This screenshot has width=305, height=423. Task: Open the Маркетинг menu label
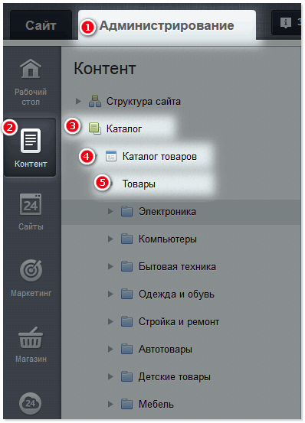(31, 293)
